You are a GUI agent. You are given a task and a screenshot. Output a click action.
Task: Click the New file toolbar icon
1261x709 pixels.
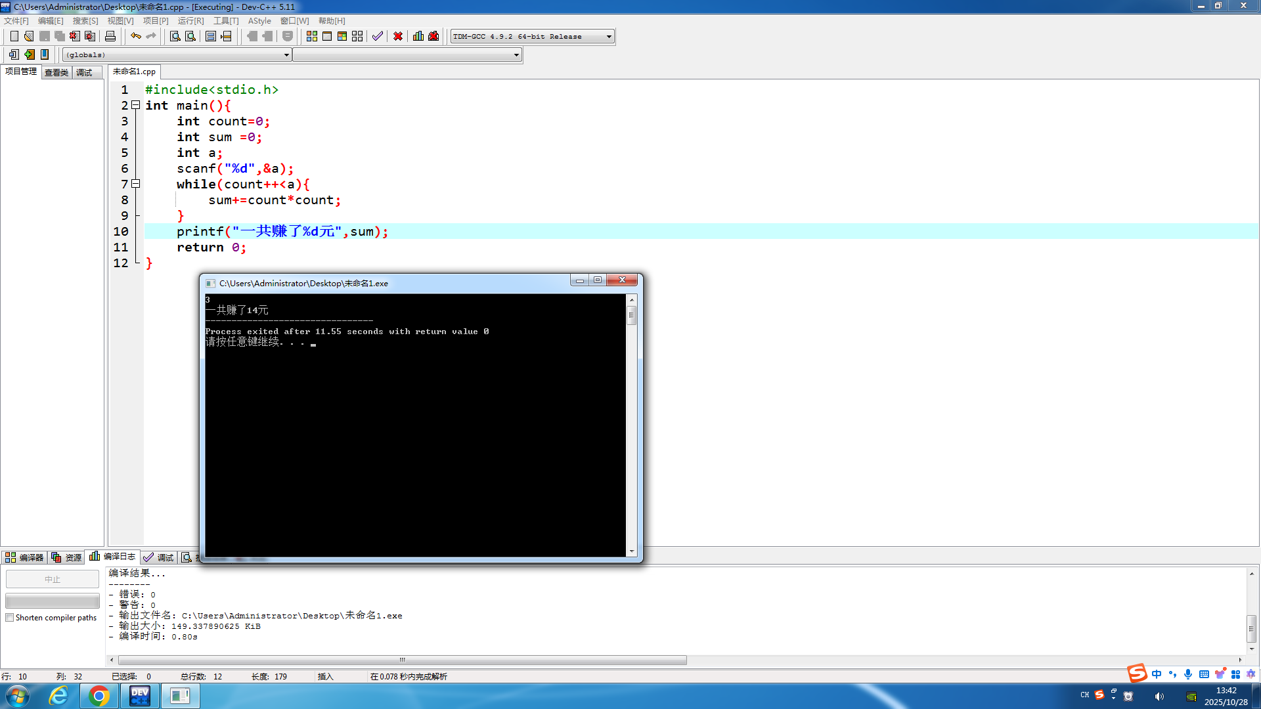(14, 36)
